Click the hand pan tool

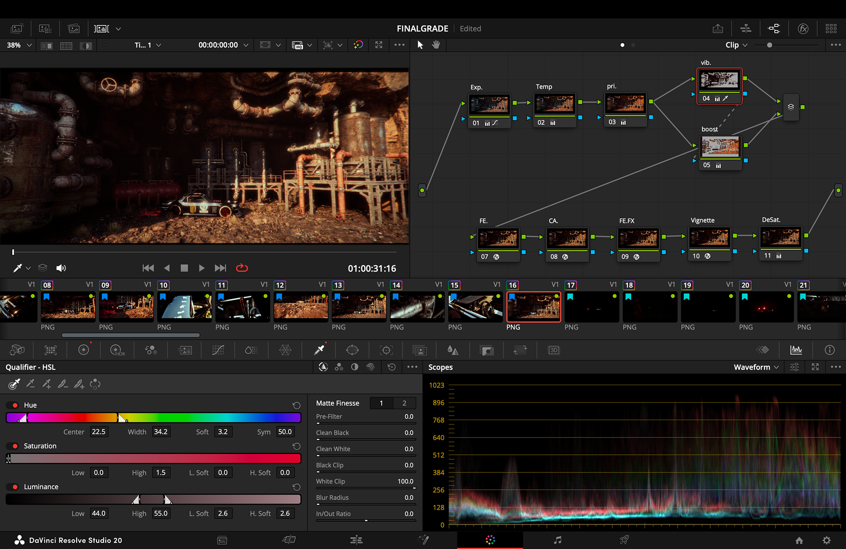436,44
